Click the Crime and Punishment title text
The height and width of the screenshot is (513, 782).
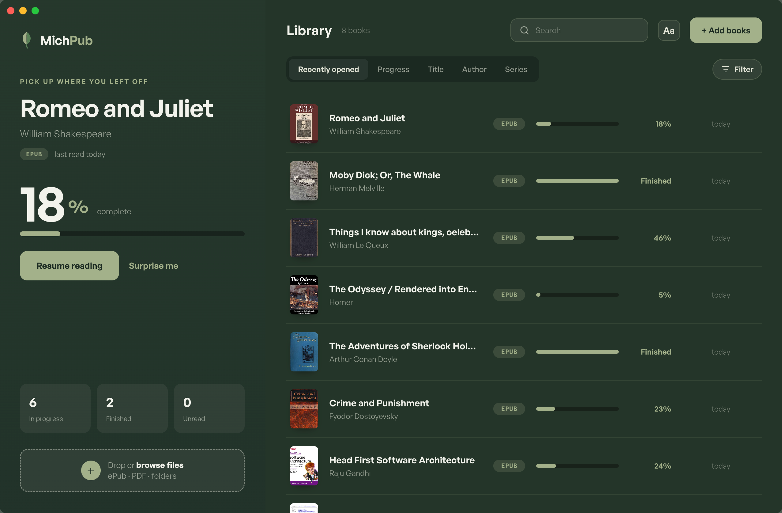coord(379,403)
